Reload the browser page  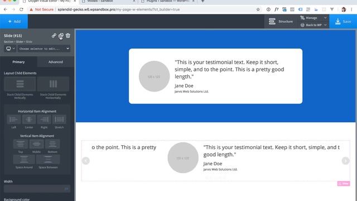pos(21,9)
